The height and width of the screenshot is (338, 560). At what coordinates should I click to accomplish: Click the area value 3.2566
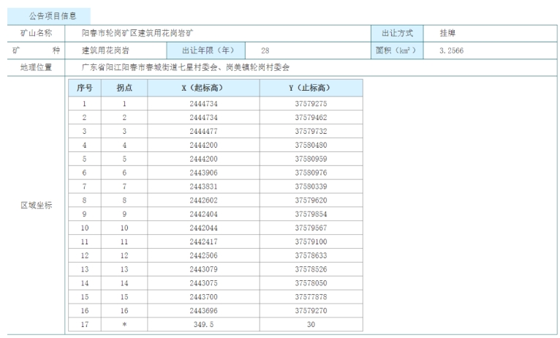[451, 50]
